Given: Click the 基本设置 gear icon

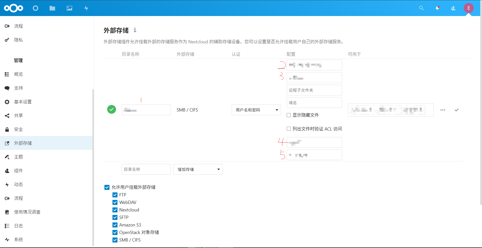Looking at the screenshot, I should click(x=7, y=102).
